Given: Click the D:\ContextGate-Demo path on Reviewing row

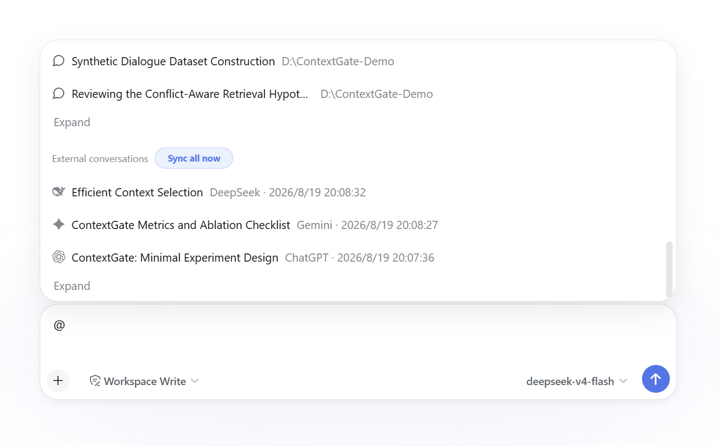Looking at the screenshot, I should click(377, 94).
